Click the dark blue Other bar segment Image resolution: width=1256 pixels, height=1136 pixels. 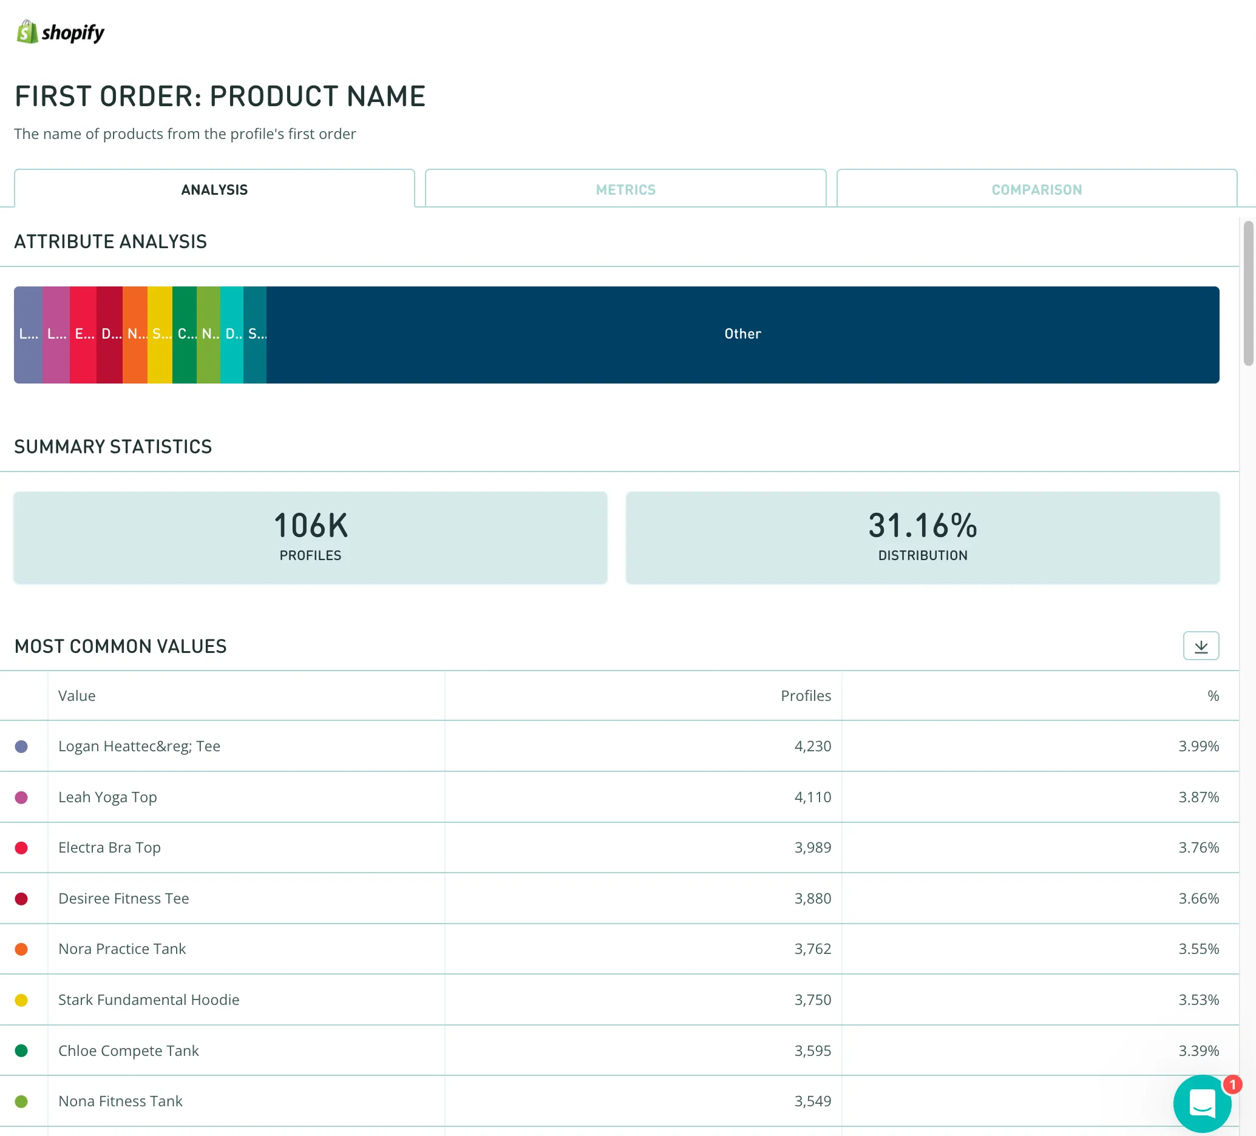pyautogui.click(x=742, y=334)
